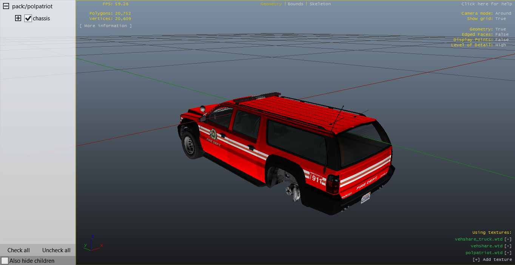This screenshot has width=515, height=265.
Task: Toggle the Edged Faces False value
Action: click(x=502, y=34)
